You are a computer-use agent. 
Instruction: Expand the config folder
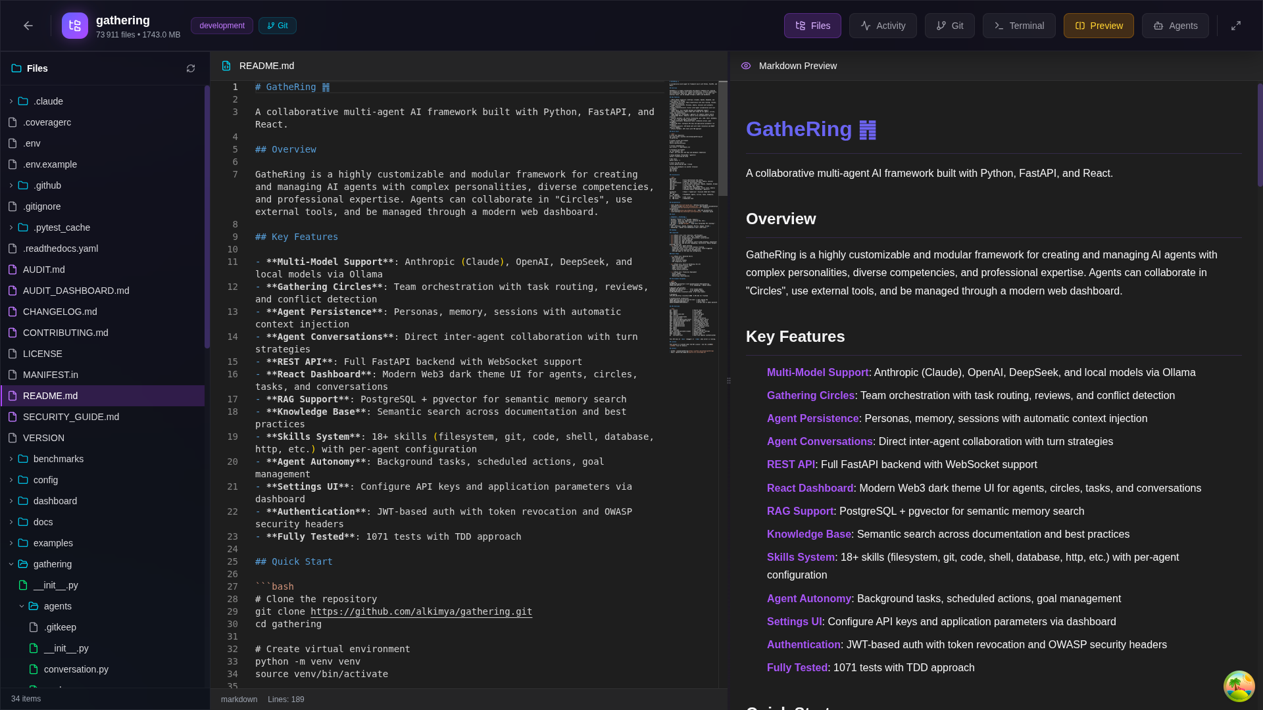click(11, 480)
